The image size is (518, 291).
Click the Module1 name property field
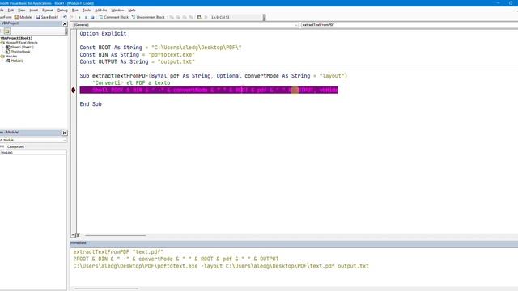click(33, 153)
